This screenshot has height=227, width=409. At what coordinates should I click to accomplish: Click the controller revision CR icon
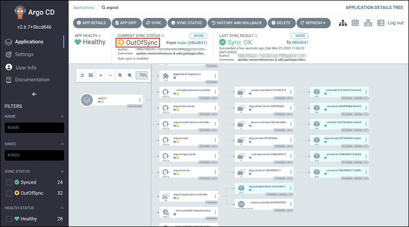(241, 205)
